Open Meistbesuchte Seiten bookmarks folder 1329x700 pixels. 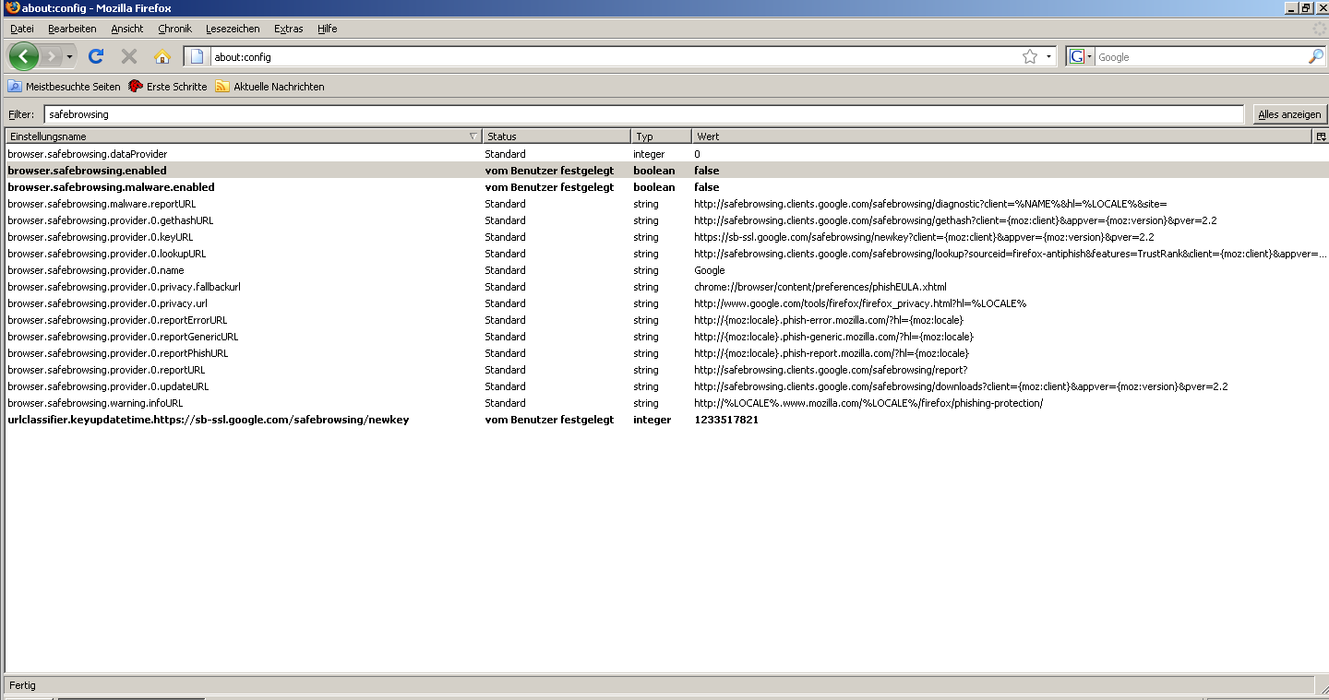coord(65,87)
